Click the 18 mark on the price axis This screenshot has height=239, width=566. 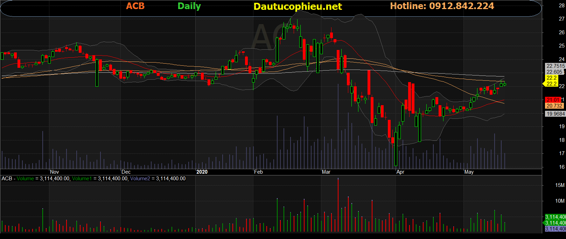561,140
